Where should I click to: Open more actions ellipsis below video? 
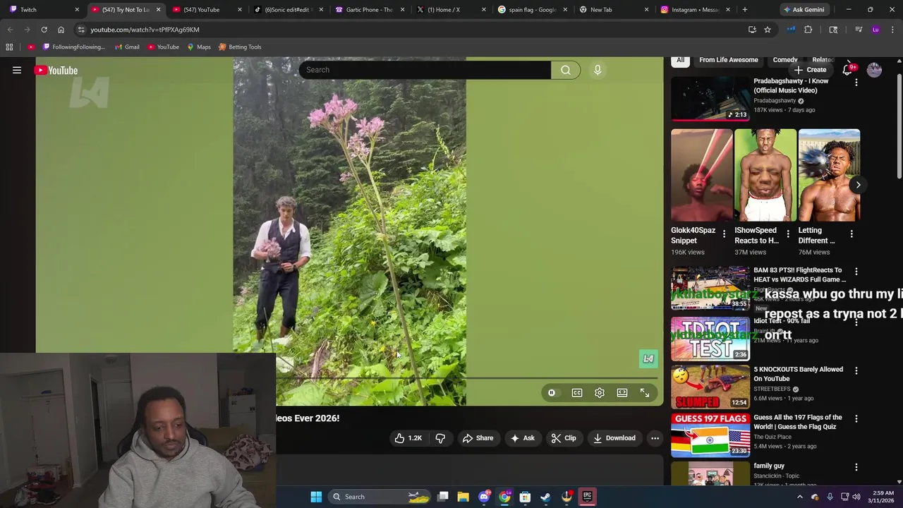pos(655,438)
